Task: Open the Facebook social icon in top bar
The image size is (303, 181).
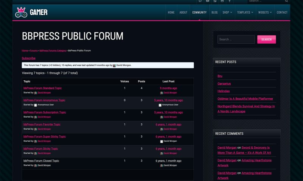Action: (x=230, y=1)
